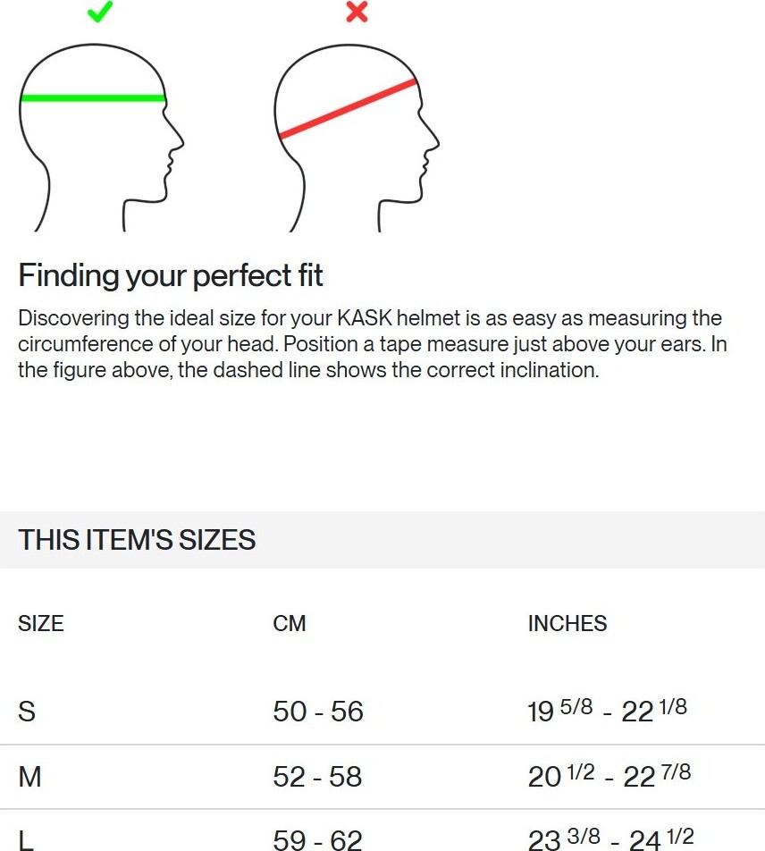Click the KASK helmet description paragraph
765x851 pixels.
(x=372, y=344)
